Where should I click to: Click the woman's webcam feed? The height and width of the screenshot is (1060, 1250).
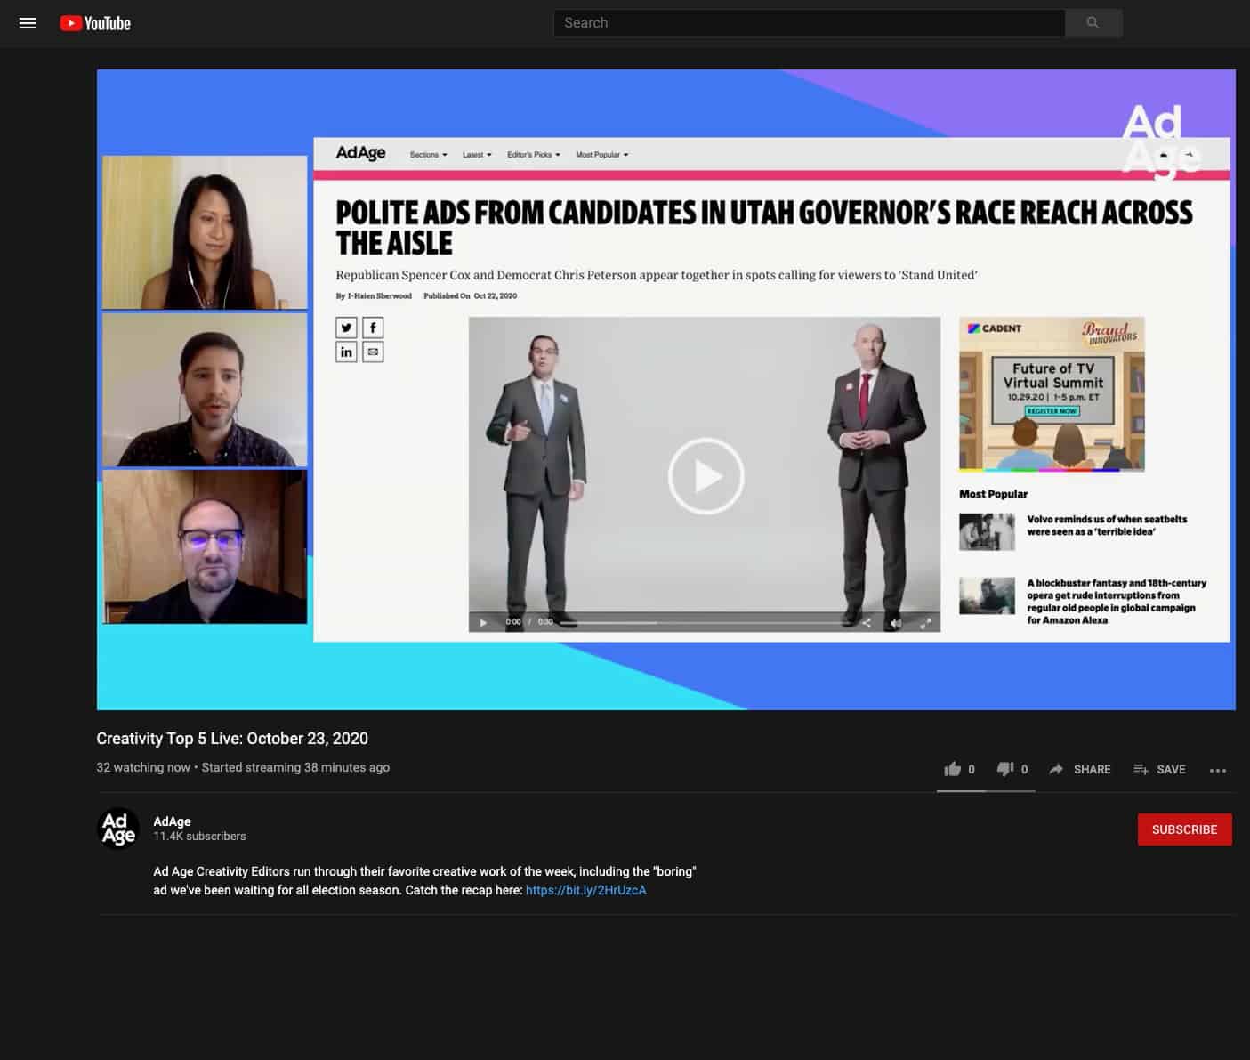[205, 232]
